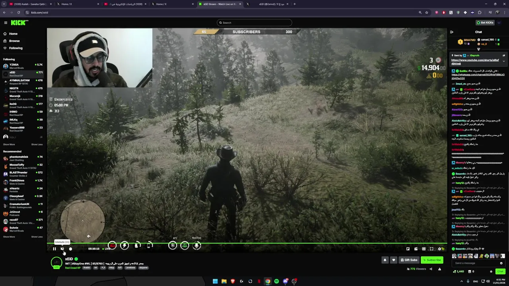Unmute the stream with the speaker icon
This screenshot has height=286, width=509.
click(x=62, y=249)
